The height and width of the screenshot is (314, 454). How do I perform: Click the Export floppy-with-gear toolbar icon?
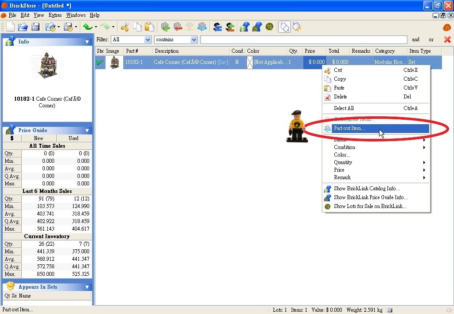tap(68, 27)
